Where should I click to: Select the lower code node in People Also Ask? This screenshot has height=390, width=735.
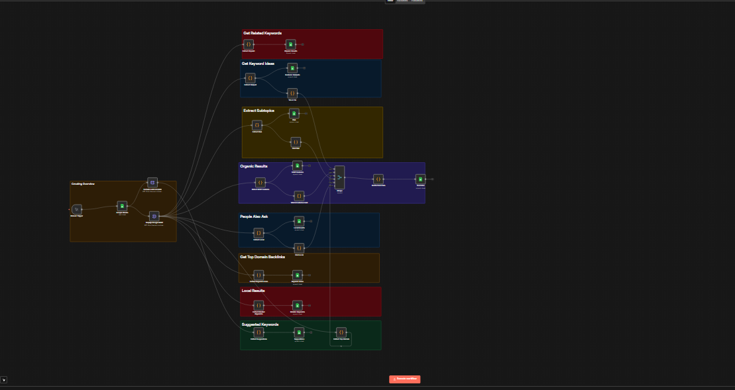(299, 248)
